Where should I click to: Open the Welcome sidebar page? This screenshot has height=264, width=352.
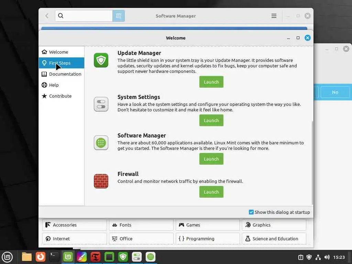click(x=62, y=52)
